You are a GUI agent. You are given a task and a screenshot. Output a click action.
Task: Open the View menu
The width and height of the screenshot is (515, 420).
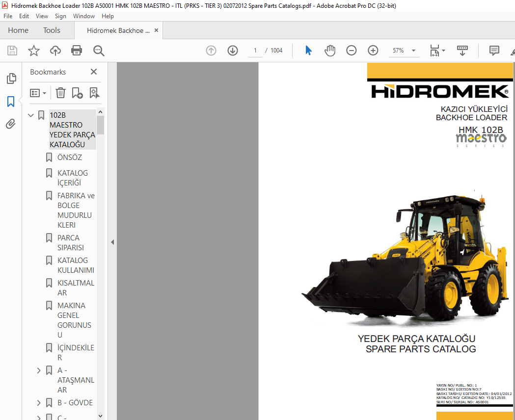pyautogui.click(x=42, y=16)
